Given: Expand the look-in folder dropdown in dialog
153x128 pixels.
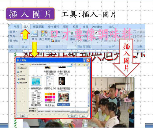Looking at the screenshot, I should click(x=72, y=64).
